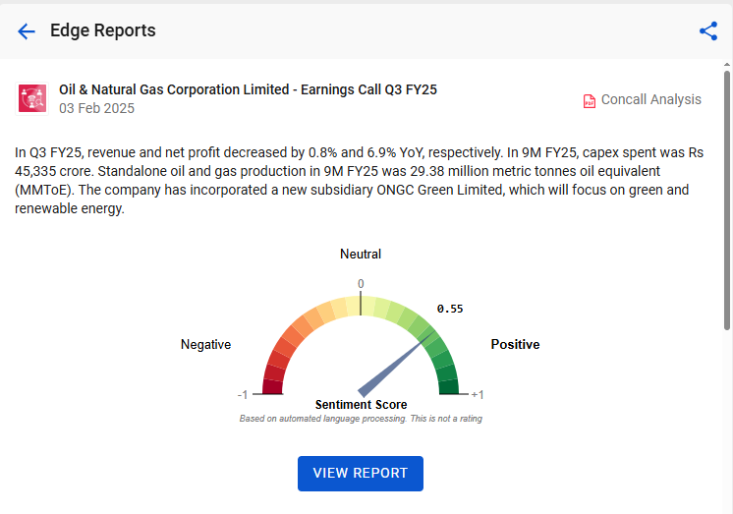The width and height of the screenshot is (733, 514).
Task: Open the Concall Analysis link
Action: pyautogui.click(x=650, y=99)
